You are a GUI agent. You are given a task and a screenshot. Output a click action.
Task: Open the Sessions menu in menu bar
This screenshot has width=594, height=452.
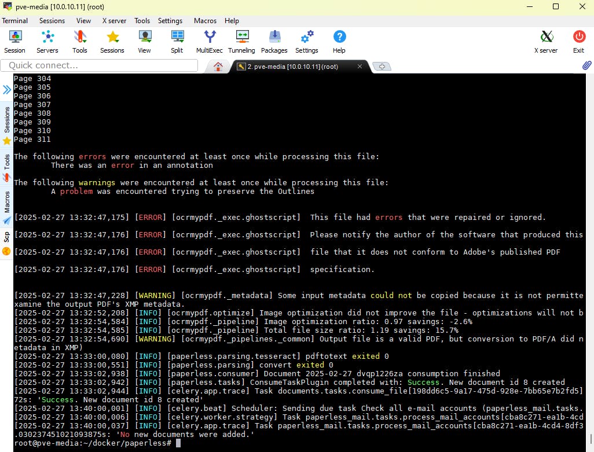pos(52,21)
